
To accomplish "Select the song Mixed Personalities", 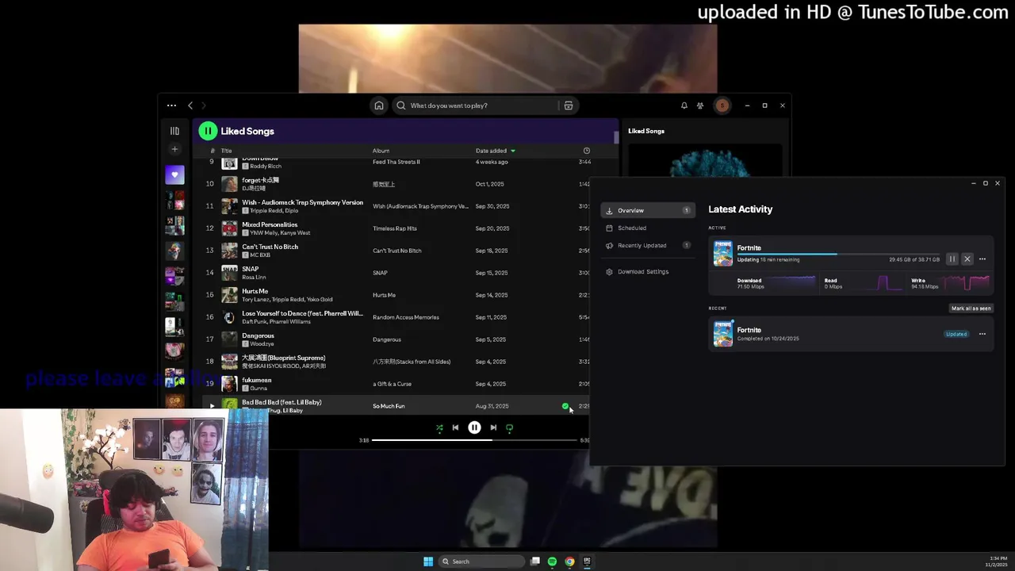I will click(270, 224).
